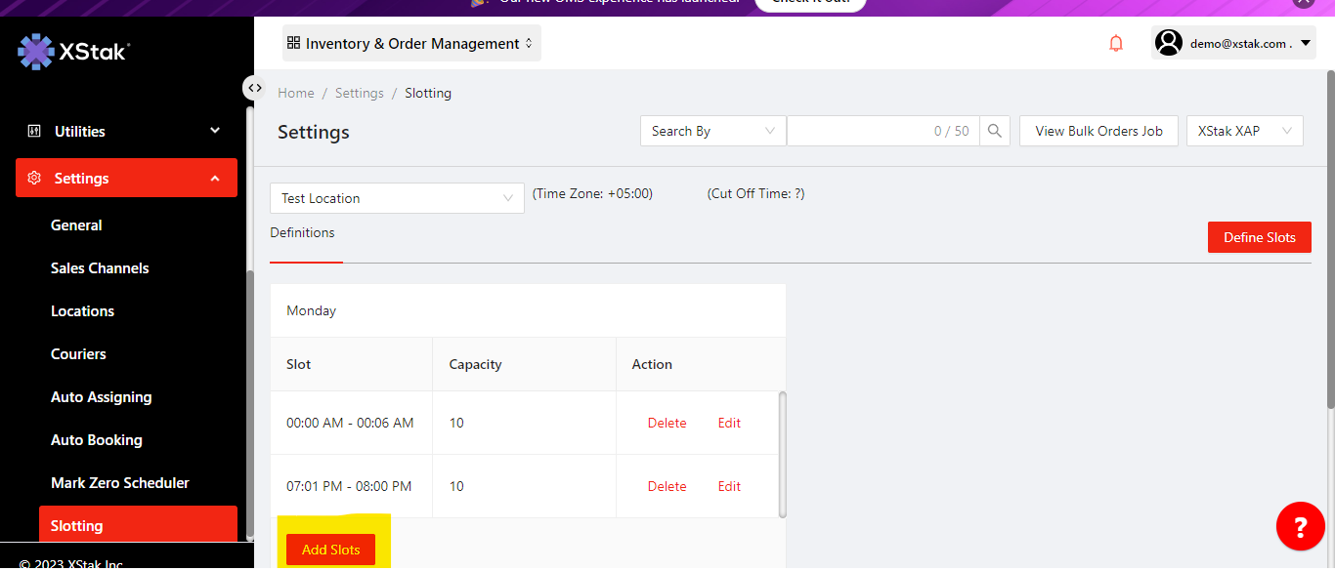Expand the Test Location dropdown
Viewport: 1335px width, 571px height.
(397, 198)
